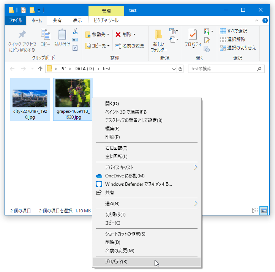Expand the Delete (削除) dropdown arrow
This screenshot has height=272, width=275.
134,34
